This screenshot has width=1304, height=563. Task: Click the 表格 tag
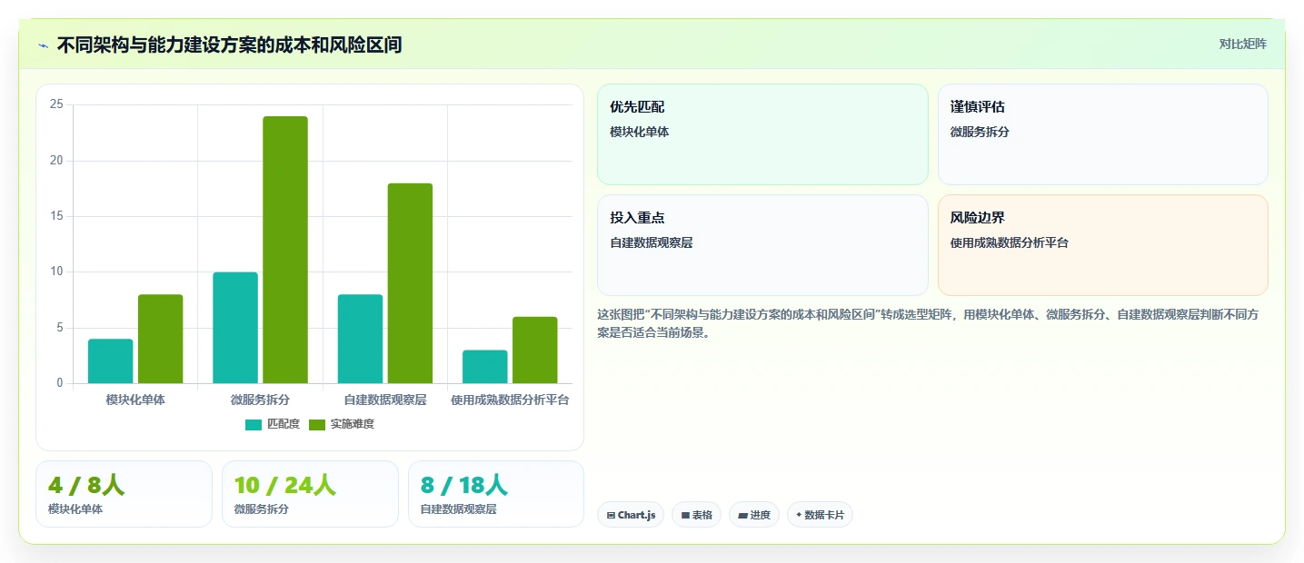coord(696,515)
